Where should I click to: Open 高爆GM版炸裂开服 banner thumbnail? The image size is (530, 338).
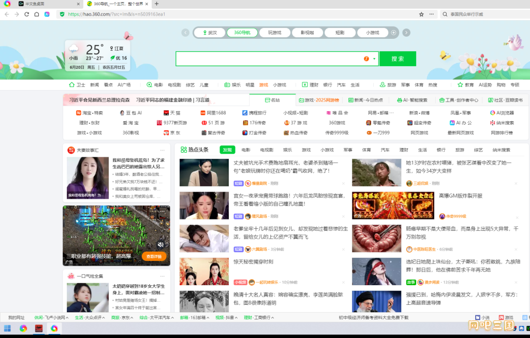pyautogui.click(x=393, y=205)
